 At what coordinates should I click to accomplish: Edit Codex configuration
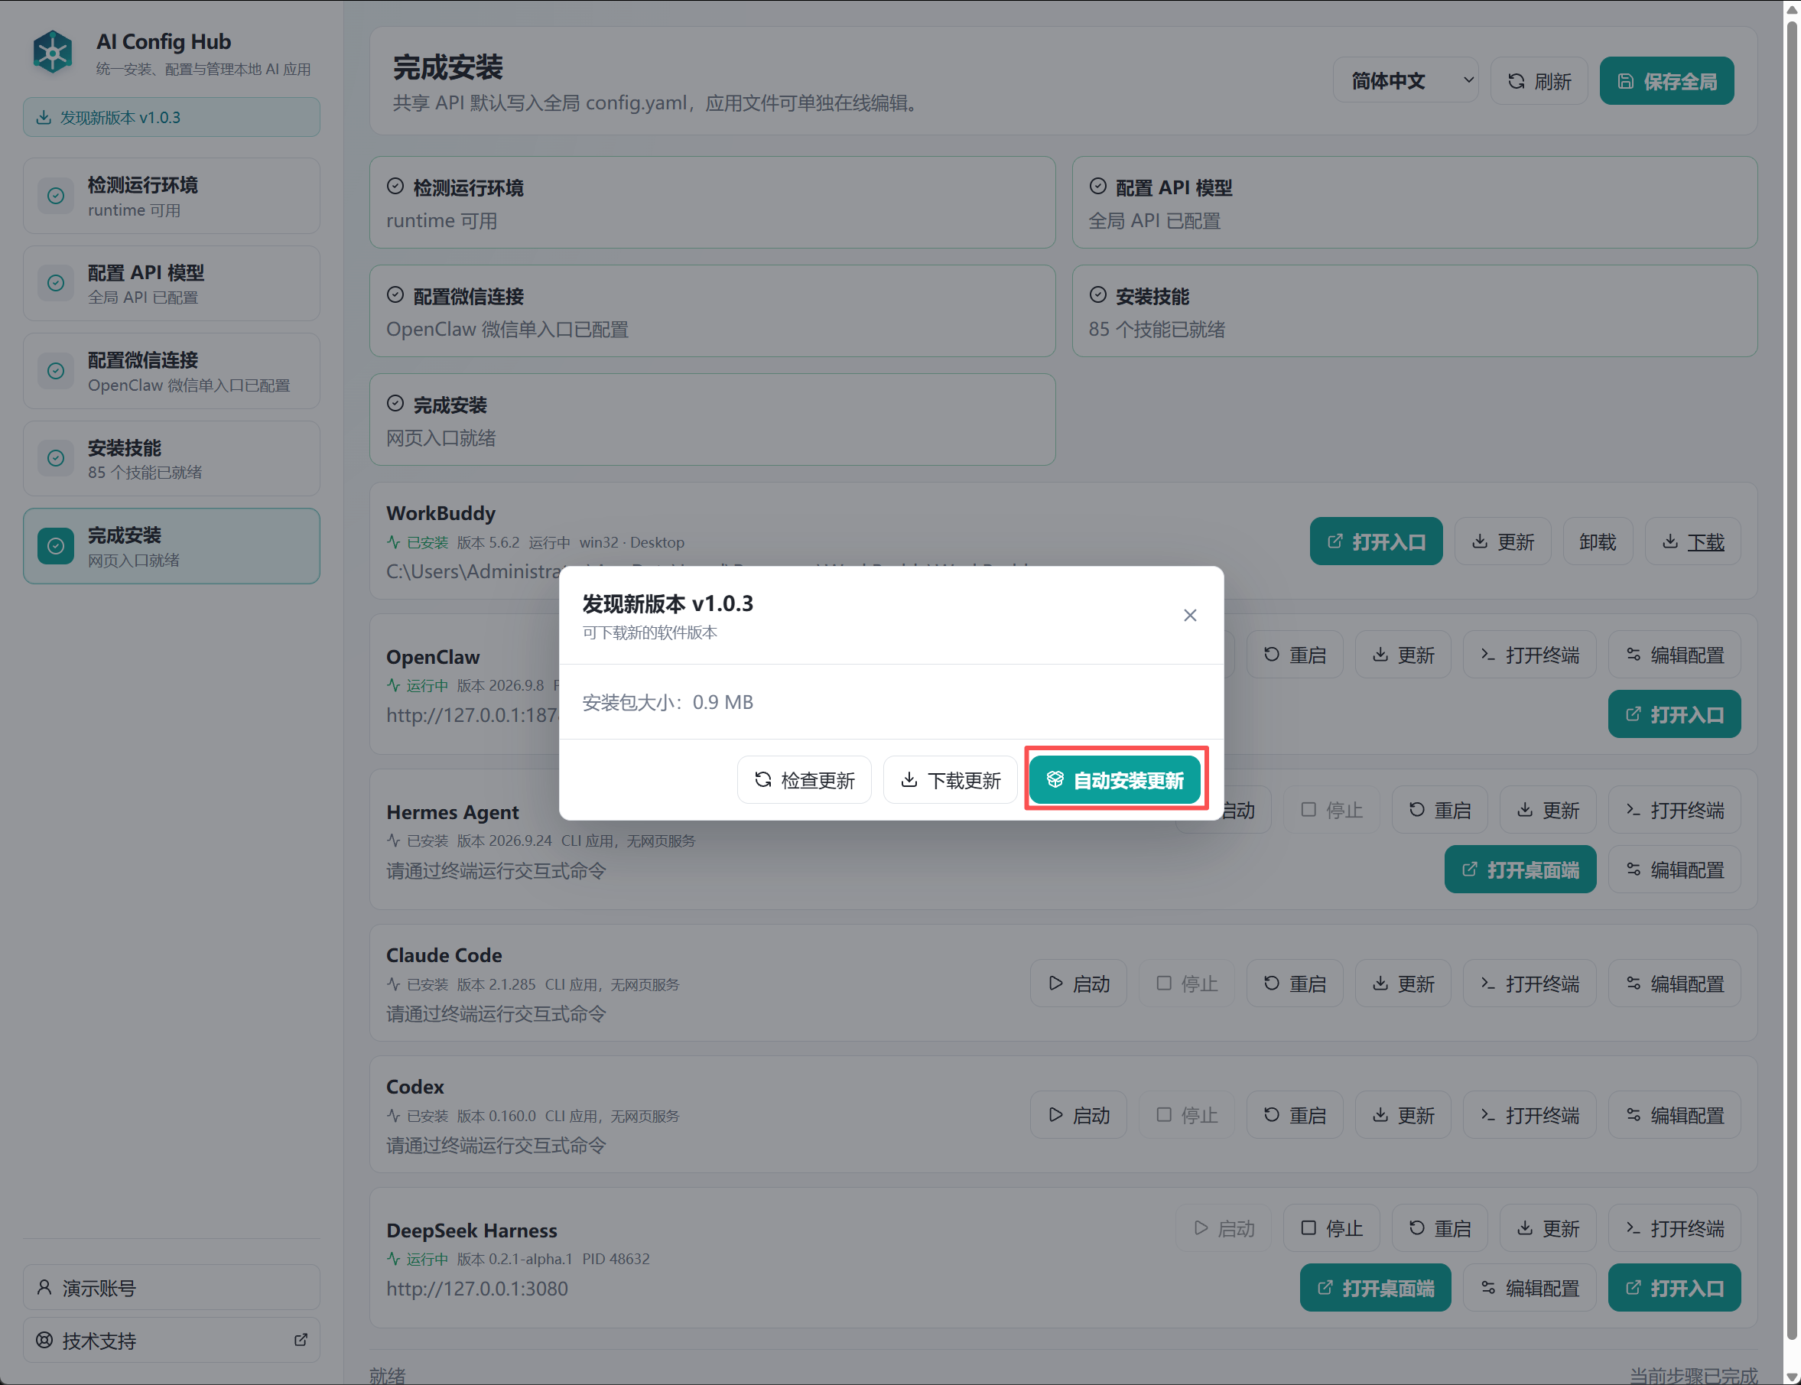1674,1114
